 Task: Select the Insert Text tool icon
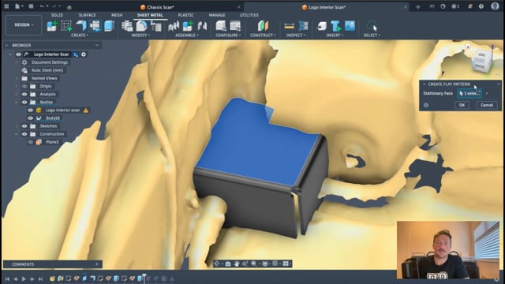[335, 26]
